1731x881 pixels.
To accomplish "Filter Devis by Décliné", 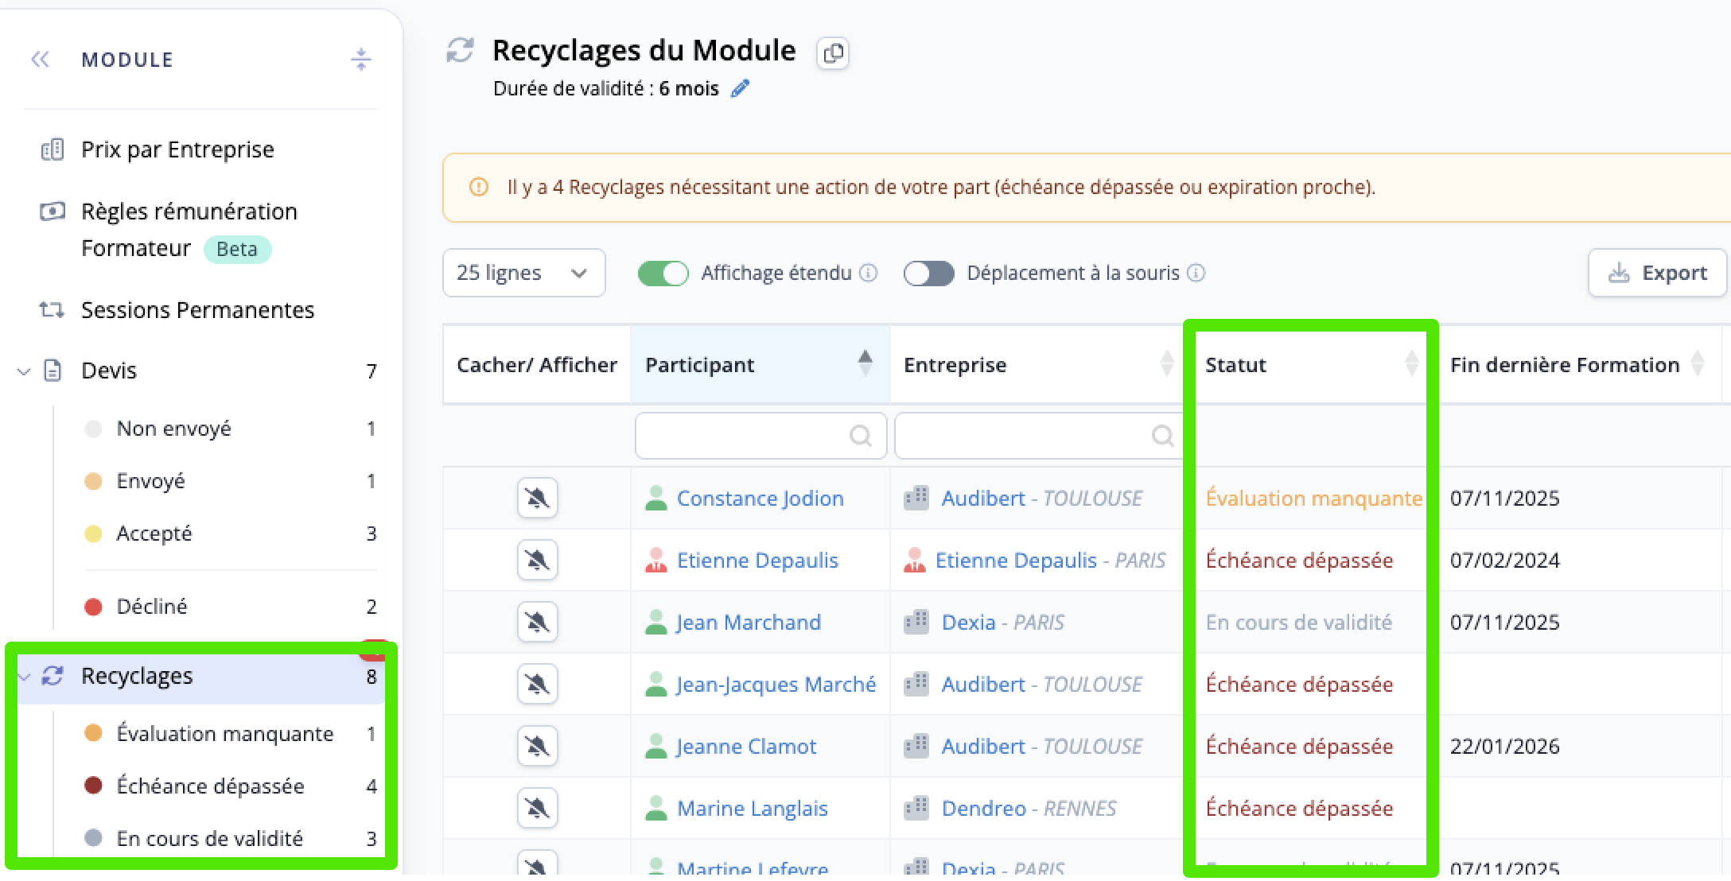I will [152, 607].
